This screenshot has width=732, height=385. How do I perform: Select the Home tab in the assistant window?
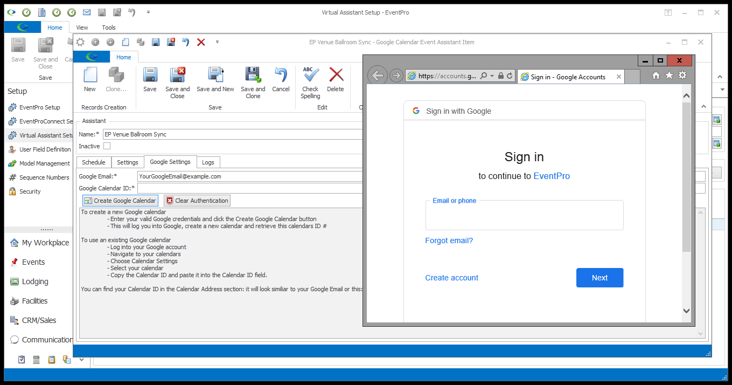tap(124, 57)
